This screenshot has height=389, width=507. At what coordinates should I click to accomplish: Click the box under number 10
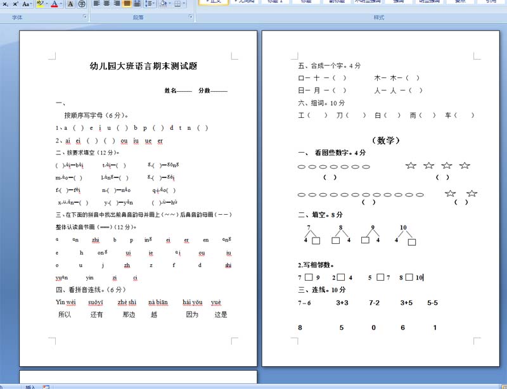pyautogui.click(x=411, y=242)
